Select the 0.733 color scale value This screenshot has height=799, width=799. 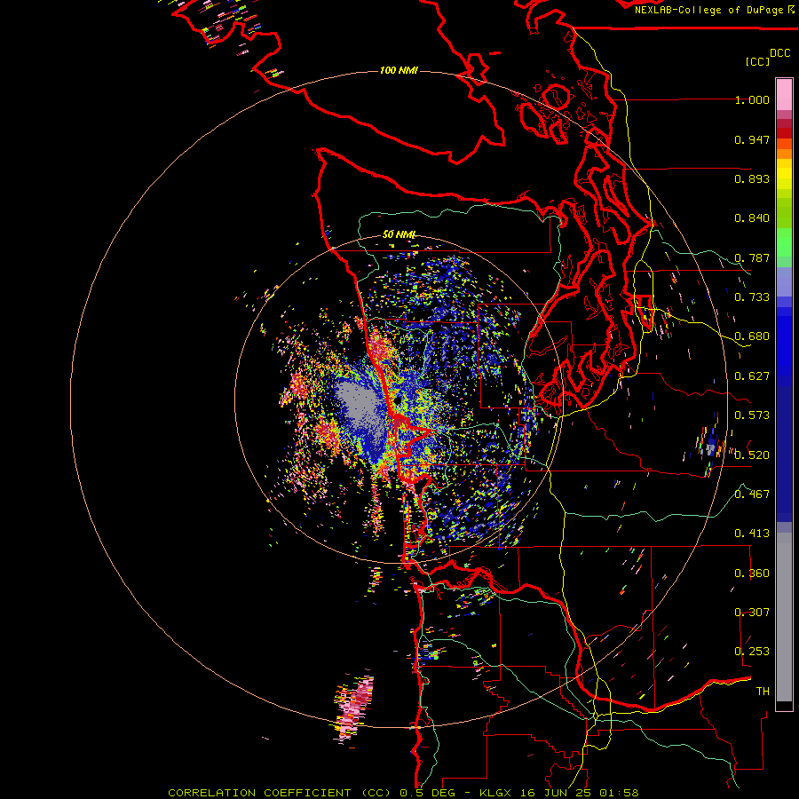coord(752,297)
